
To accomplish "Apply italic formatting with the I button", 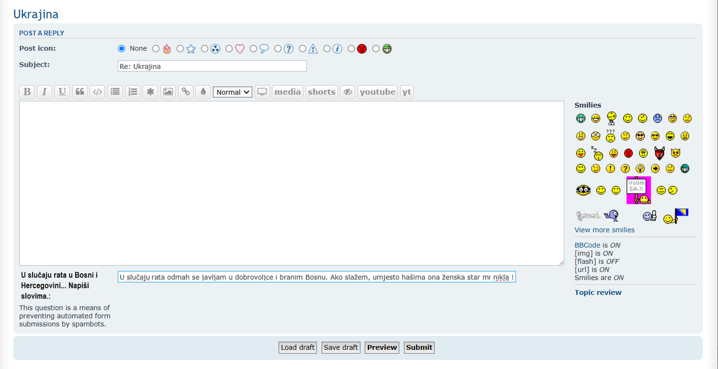I will coord(44,92).
